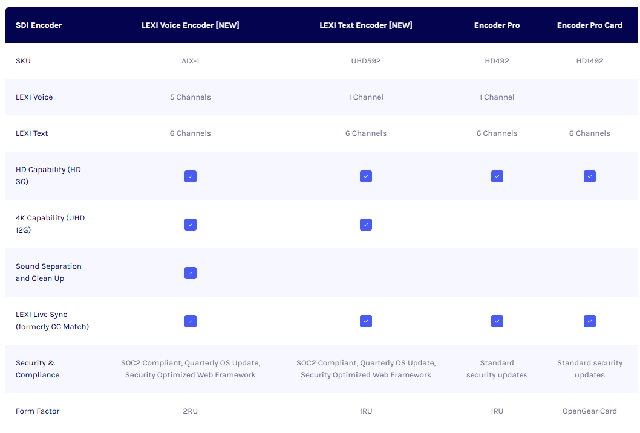Click Encoder Pro's 1 Channel value
This screenshot has width=640, height=433.
point(497,97)
